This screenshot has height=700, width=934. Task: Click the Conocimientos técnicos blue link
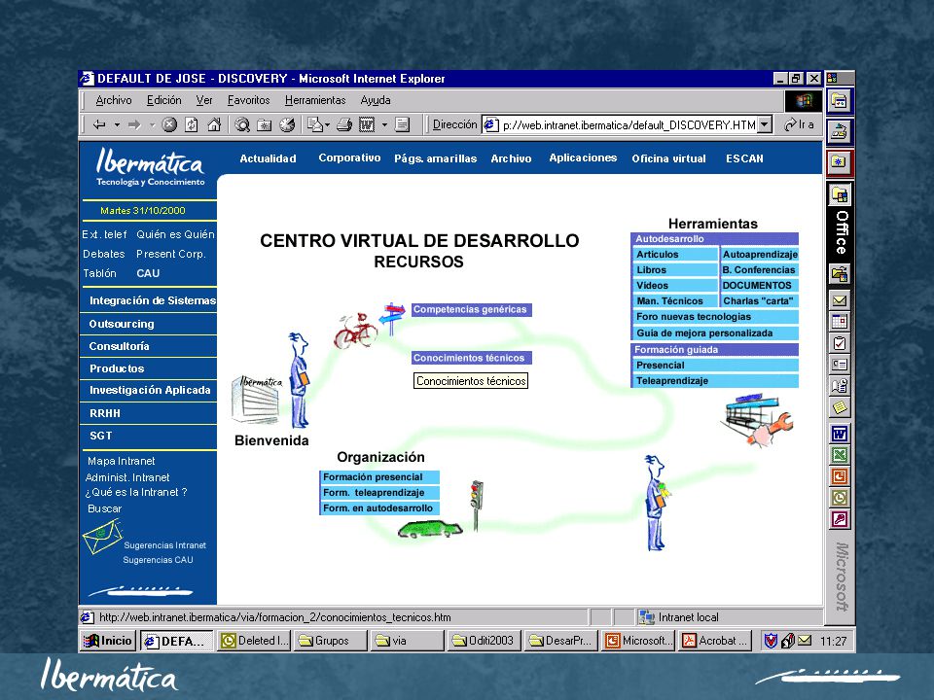tap(471, 358)
